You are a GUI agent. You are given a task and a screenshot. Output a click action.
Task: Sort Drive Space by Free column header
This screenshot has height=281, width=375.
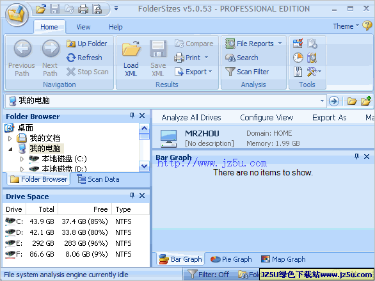click(x=85, y=209)
